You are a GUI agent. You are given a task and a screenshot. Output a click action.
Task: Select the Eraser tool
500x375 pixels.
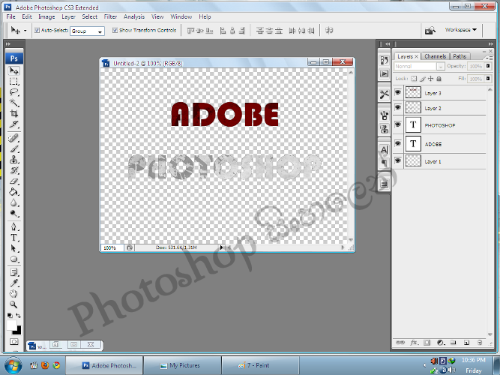click(14, 181)
